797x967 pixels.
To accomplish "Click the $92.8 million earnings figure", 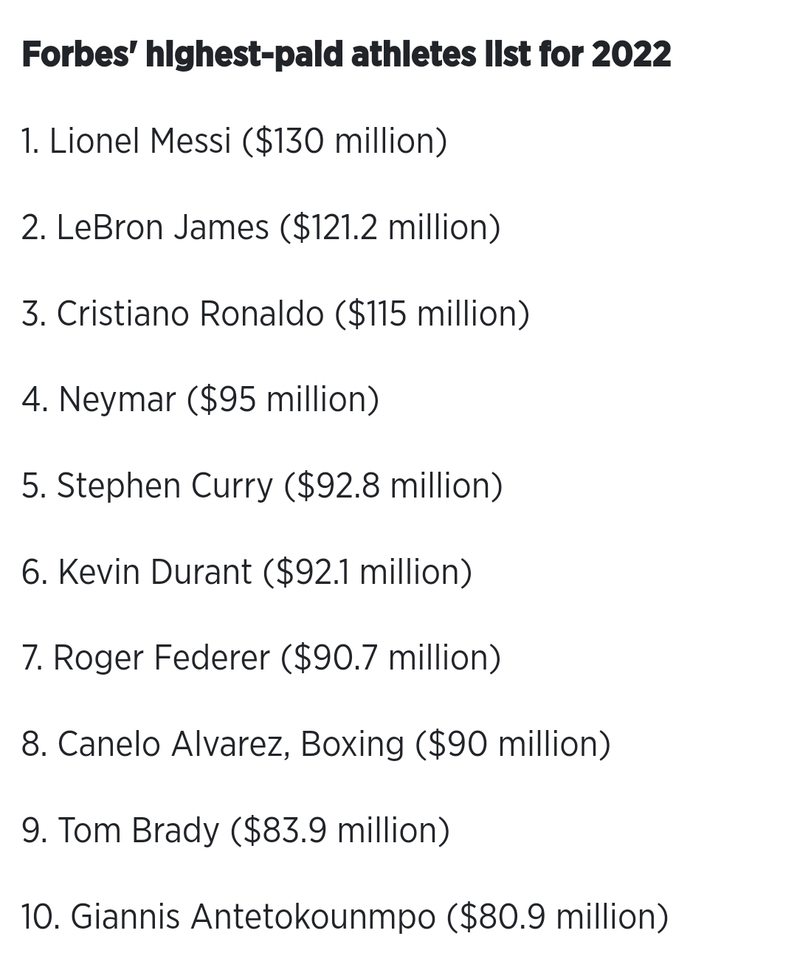I will [x=393, y=486].
